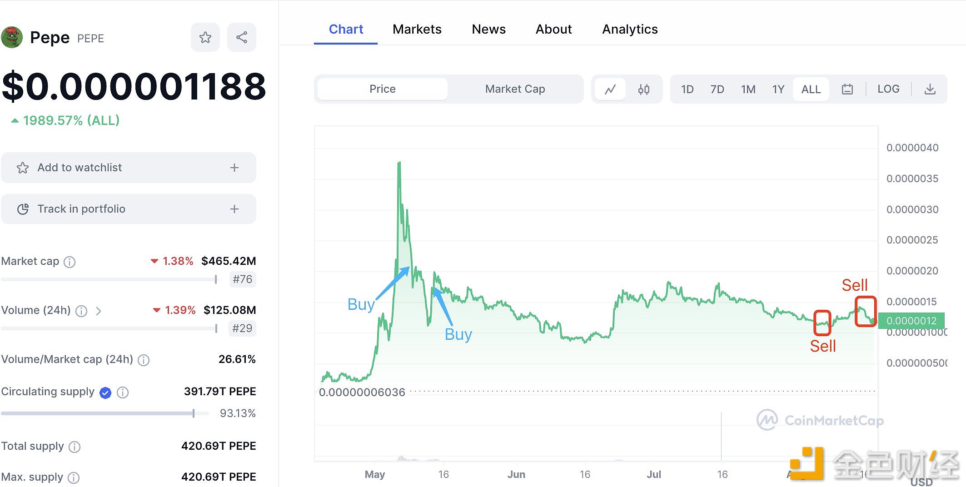966x487 pixels.
Task: Click the Jun x-axis date label
Action: (516, 475)
